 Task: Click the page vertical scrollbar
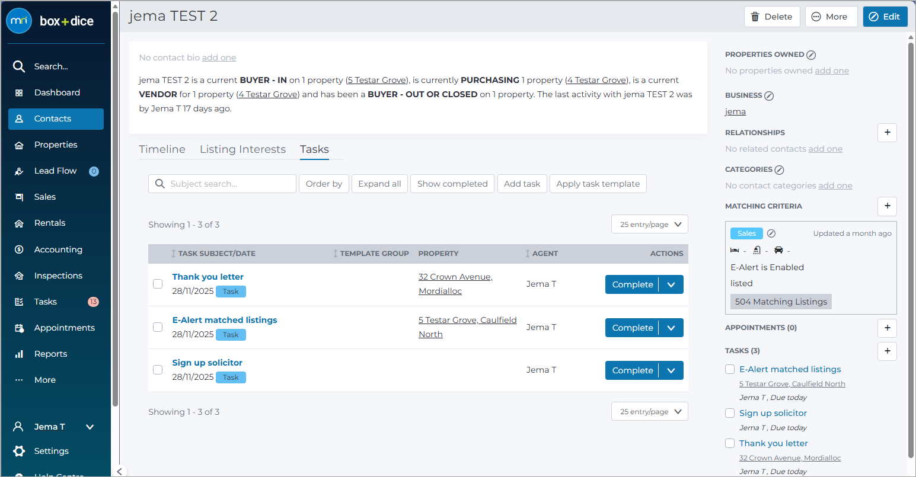pos(911,249)
